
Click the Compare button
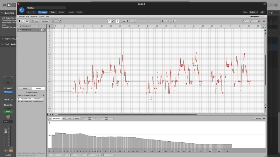coord(42,12)
